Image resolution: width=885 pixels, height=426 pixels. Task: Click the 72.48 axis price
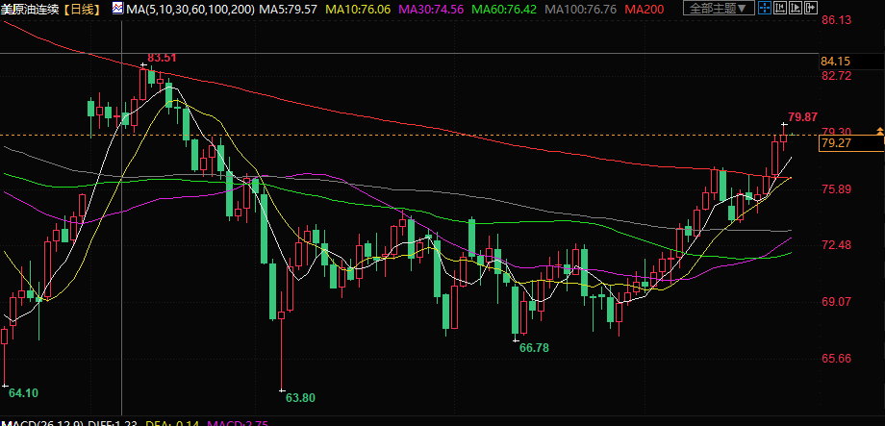click(836, 245)
